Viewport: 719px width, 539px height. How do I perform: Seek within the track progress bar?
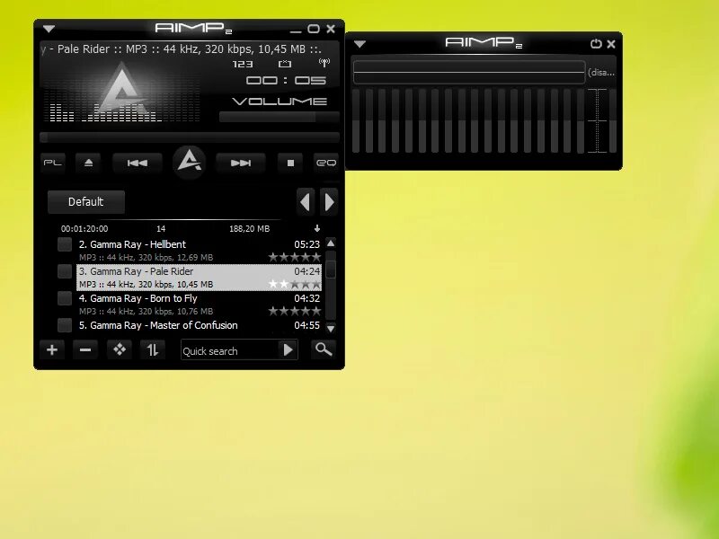click(190, 137)
